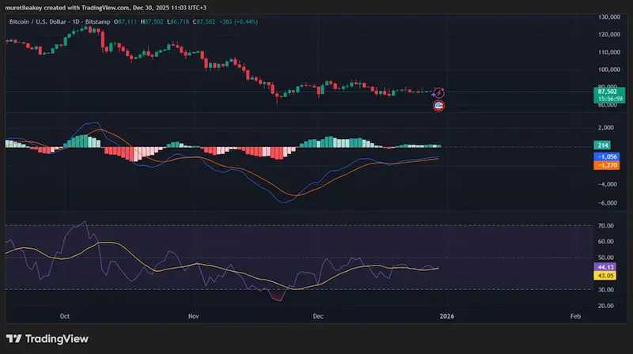This screenshot has width=633, height=354.
Task: Click the Feb label on time axis
Action: (574, 315)
